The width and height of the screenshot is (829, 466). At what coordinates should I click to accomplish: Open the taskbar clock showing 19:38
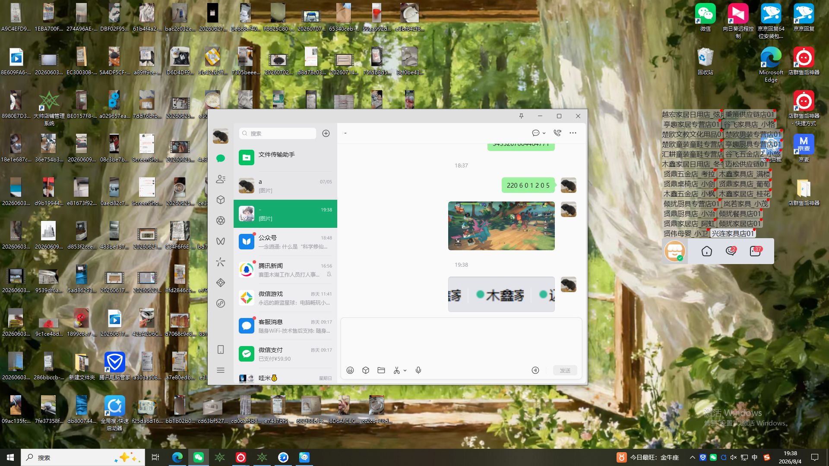coord(790,457)
